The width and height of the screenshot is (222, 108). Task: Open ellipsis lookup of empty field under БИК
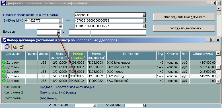60,26
